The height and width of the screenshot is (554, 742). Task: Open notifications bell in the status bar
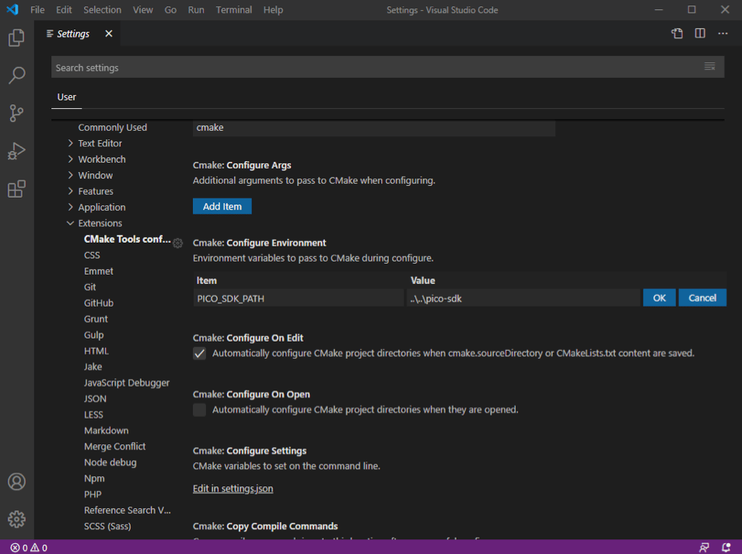click(x=726, y=547)
